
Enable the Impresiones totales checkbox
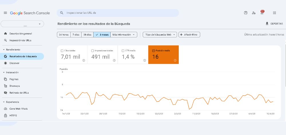[x=92, y=51]
